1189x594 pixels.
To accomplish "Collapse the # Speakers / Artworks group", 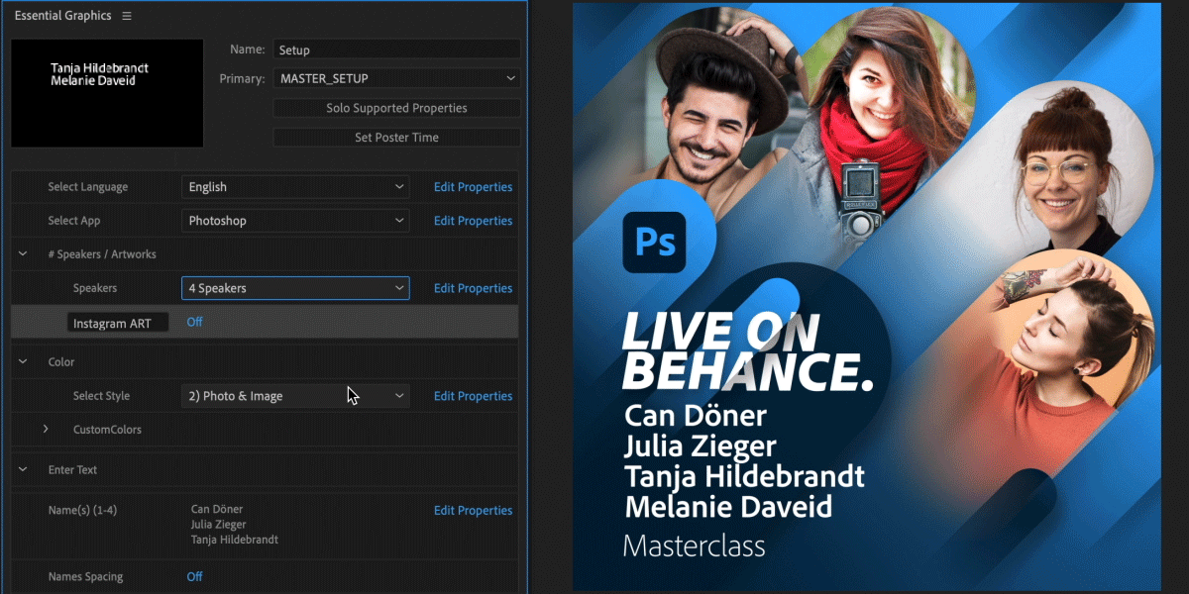I will (23, 254).
